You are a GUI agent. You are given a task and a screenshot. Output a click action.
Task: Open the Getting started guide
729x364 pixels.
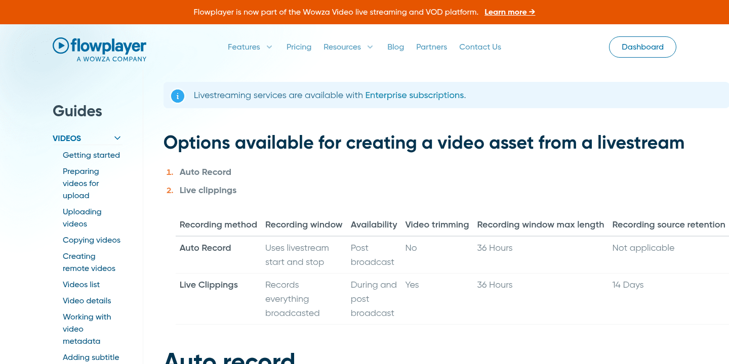click(x=91, y=155)
